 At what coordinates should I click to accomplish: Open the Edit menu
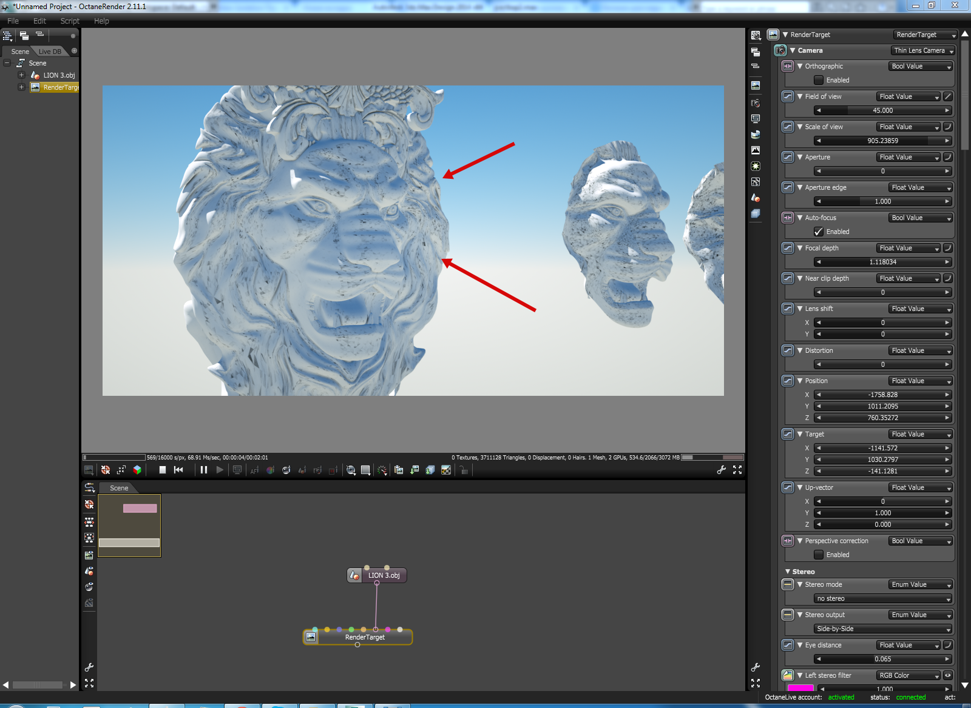click(39, 21)
